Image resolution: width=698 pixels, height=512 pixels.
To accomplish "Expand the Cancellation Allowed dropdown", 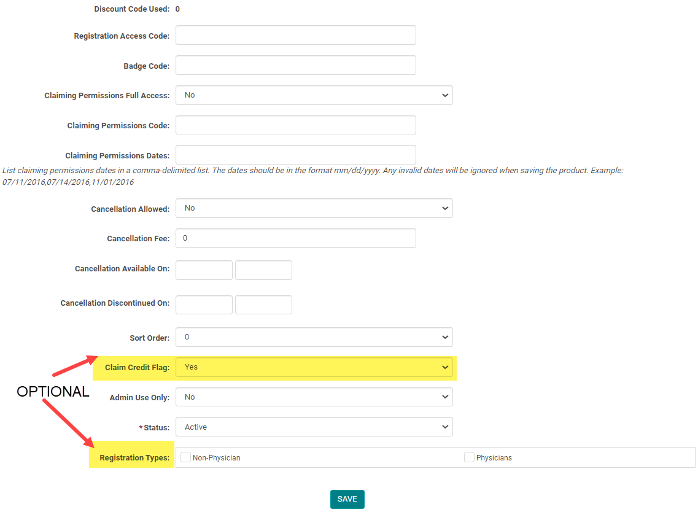I will 314,208.
